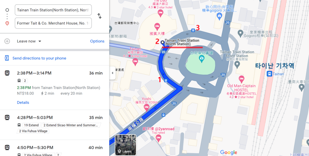
Task: Select the 4:50 PM–5:30 PM route option
Action: [x=55, y=148]
